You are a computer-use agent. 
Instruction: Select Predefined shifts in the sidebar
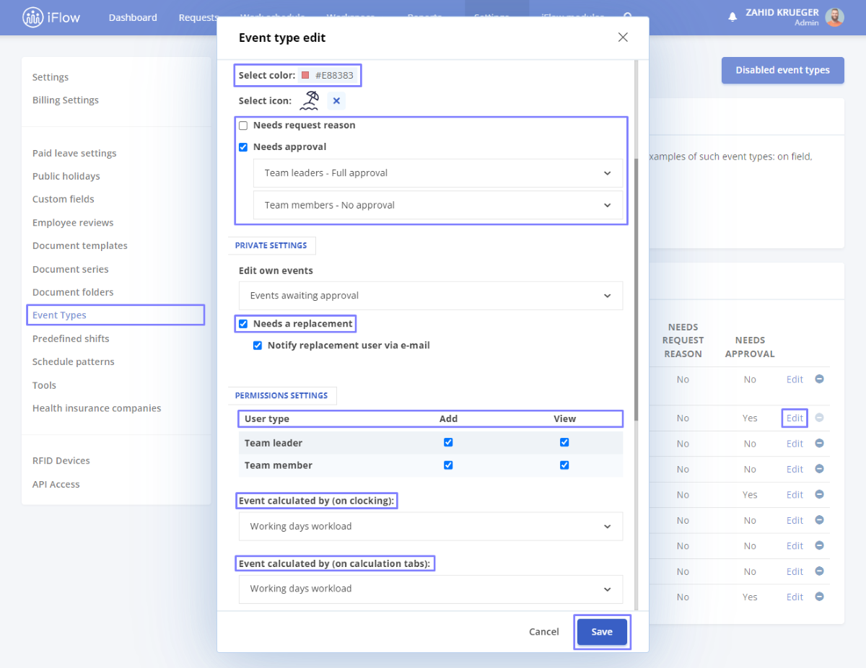pos(71,338)
